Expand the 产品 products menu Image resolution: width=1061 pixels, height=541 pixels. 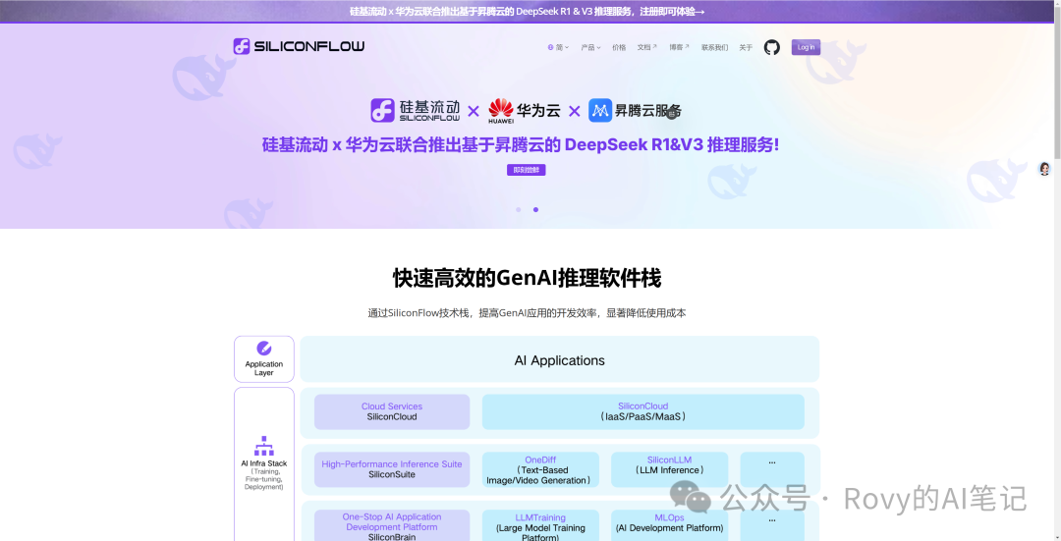[590, 47]
